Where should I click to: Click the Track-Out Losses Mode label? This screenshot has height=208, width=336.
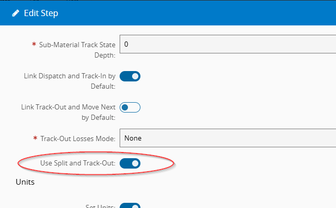pyautogui.click(x=78, y=138)
